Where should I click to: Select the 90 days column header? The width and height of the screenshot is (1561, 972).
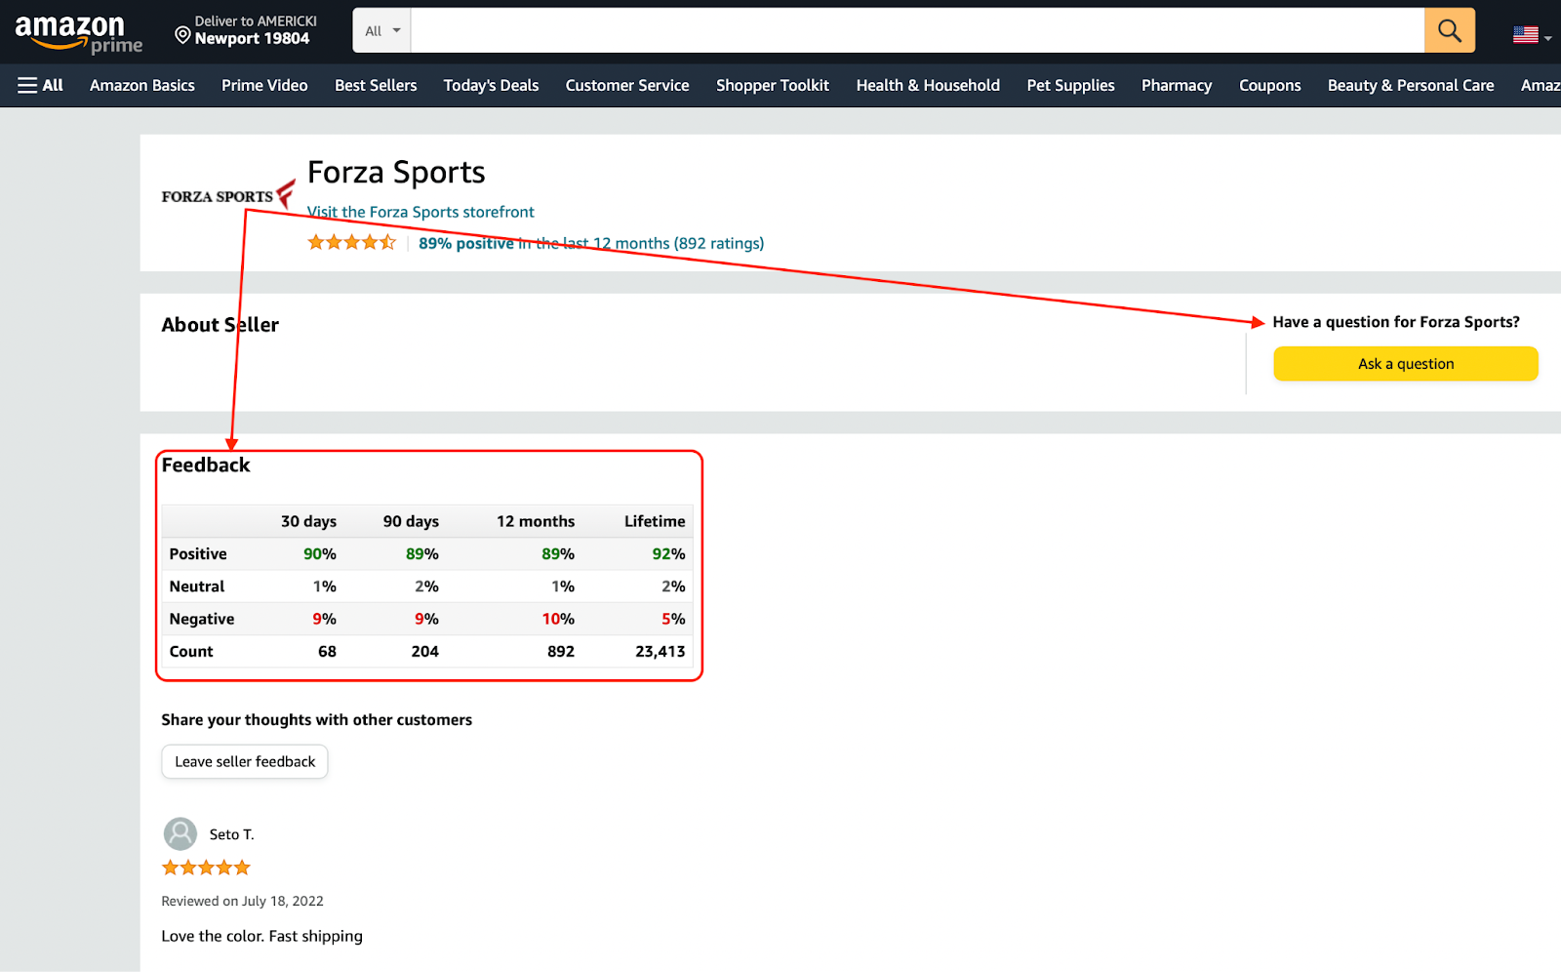[411, 521]
